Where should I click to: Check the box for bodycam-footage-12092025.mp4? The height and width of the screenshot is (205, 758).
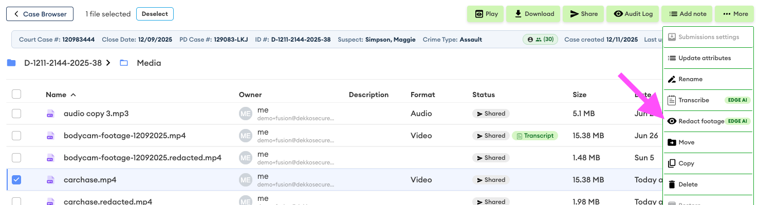click(x=16, y=136)
